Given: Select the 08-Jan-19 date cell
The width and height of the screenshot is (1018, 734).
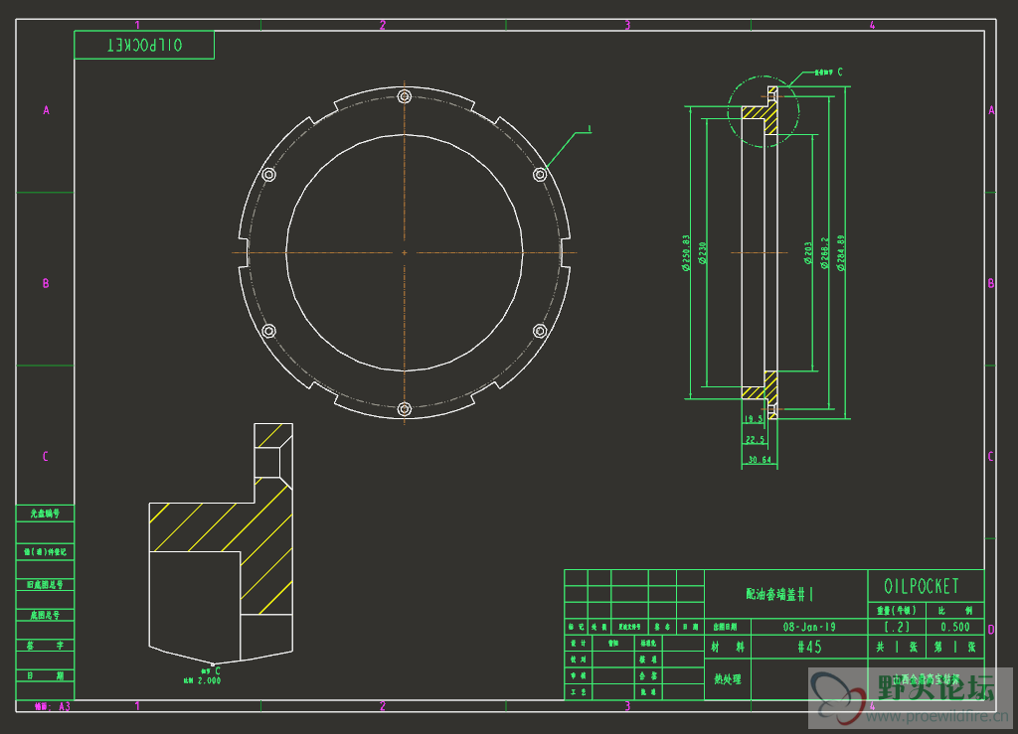Looking at the screenshot, I should point(809,627).
